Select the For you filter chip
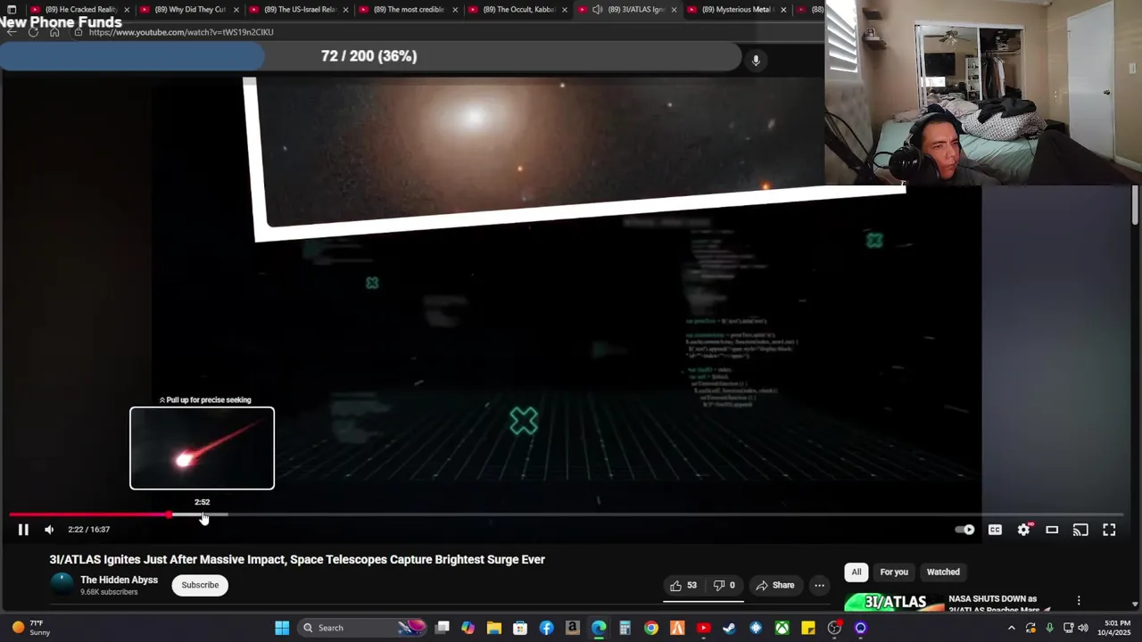 click(894, 572)
